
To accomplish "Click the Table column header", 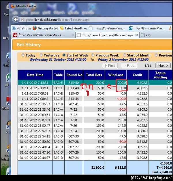I will coord(59,75).
